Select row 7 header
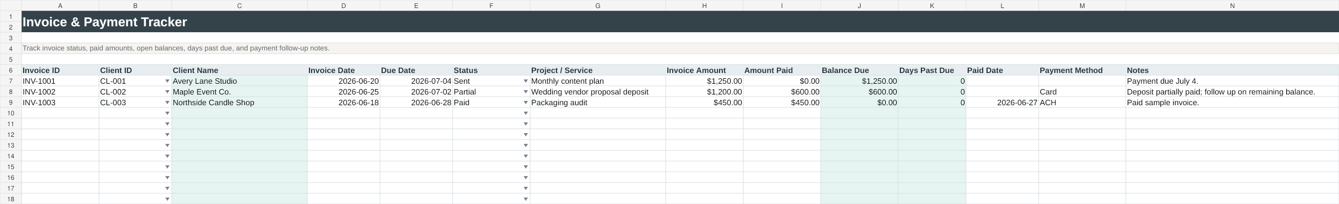Screen dimensions: 1339x204 coord(11,81)
